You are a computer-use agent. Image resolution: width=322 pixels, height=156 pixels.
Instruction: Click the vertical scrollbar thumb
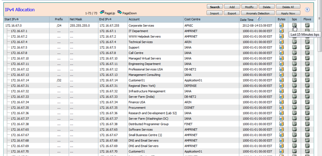coord(320,25)
